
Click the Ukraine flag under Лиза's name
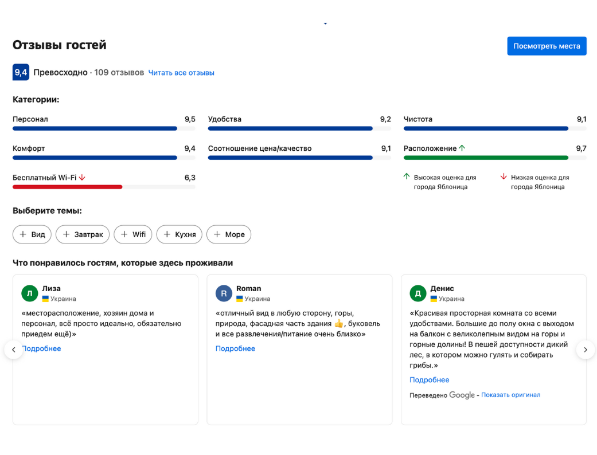[45, 299]
